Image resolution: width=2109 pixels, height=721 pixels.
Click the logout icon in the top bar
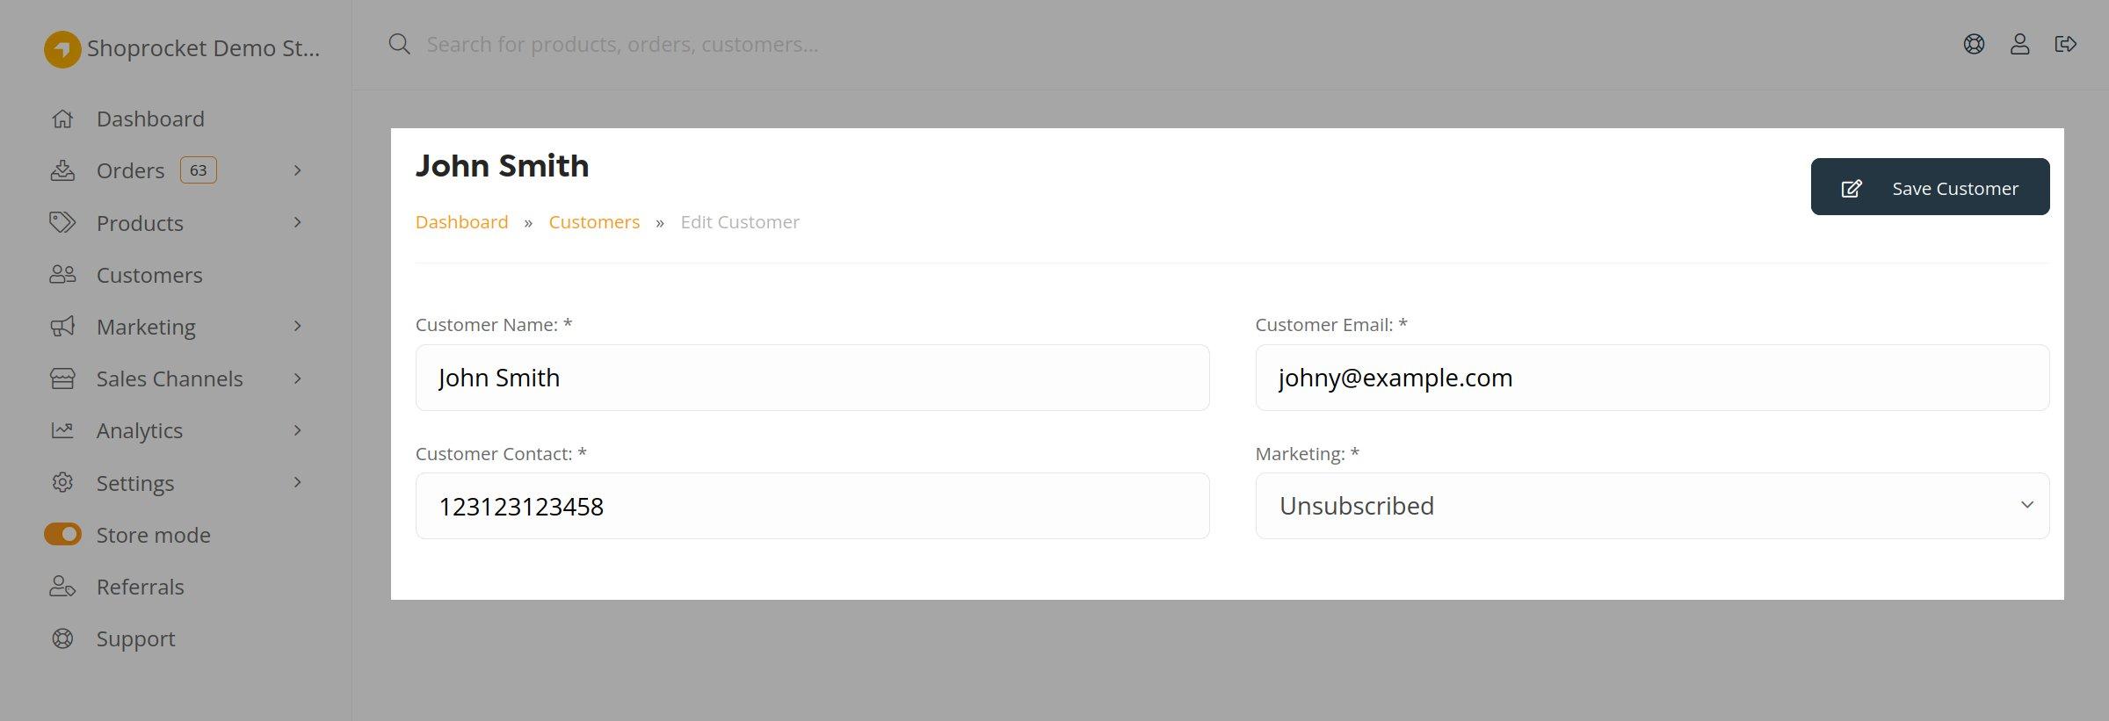(x=2066, y=43)
